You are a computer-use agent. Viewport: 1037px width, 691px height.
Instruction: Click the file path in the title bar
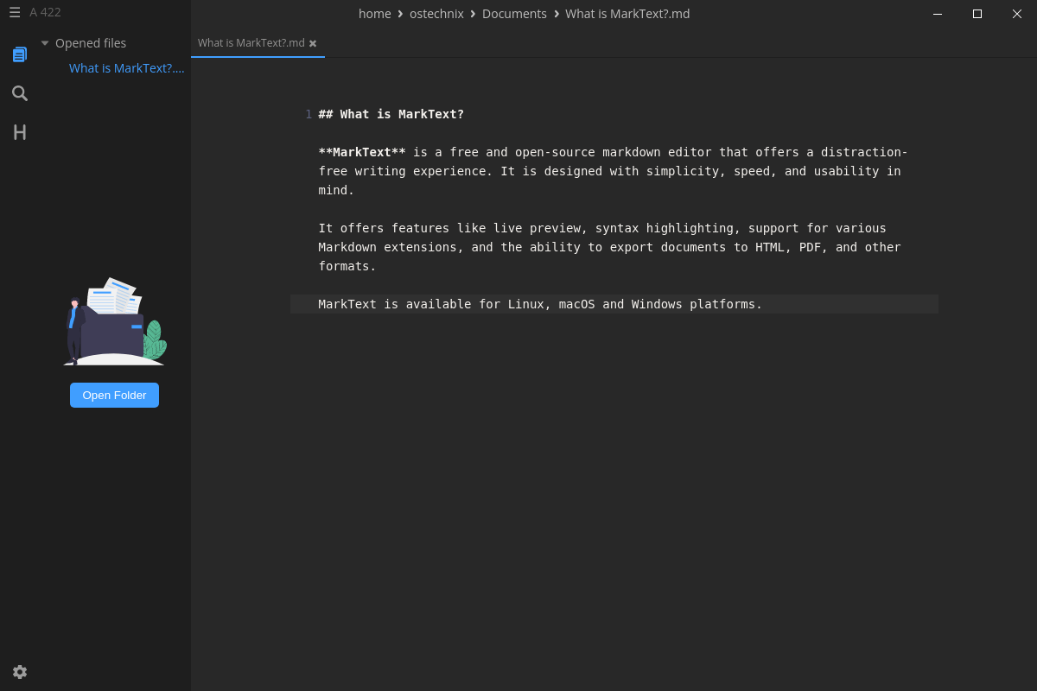(524, 14)
